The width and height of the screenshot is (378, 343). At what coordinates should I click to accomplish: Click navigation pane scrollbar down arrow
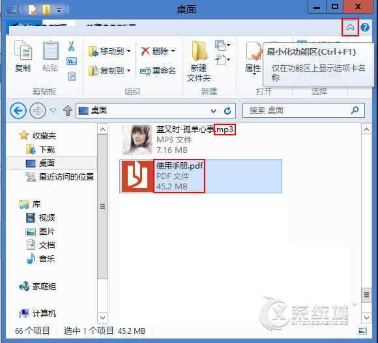(103, 318)
